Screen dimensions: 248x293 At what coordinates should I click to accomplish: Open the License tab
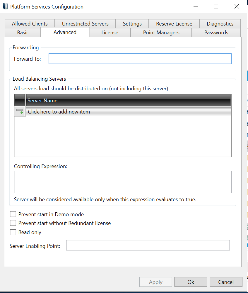[x=110, y=33]
